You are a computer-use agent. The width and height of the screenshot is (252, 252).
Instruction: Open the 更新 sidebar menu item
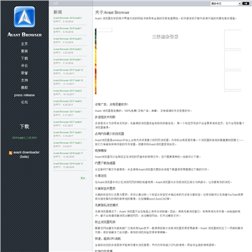[24, 51]
